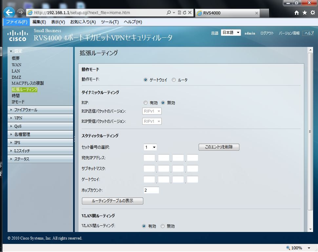The height and width of the screenshot is (252, 318).
Task: Open WAN settings in the sidebar
Action: 16,65
